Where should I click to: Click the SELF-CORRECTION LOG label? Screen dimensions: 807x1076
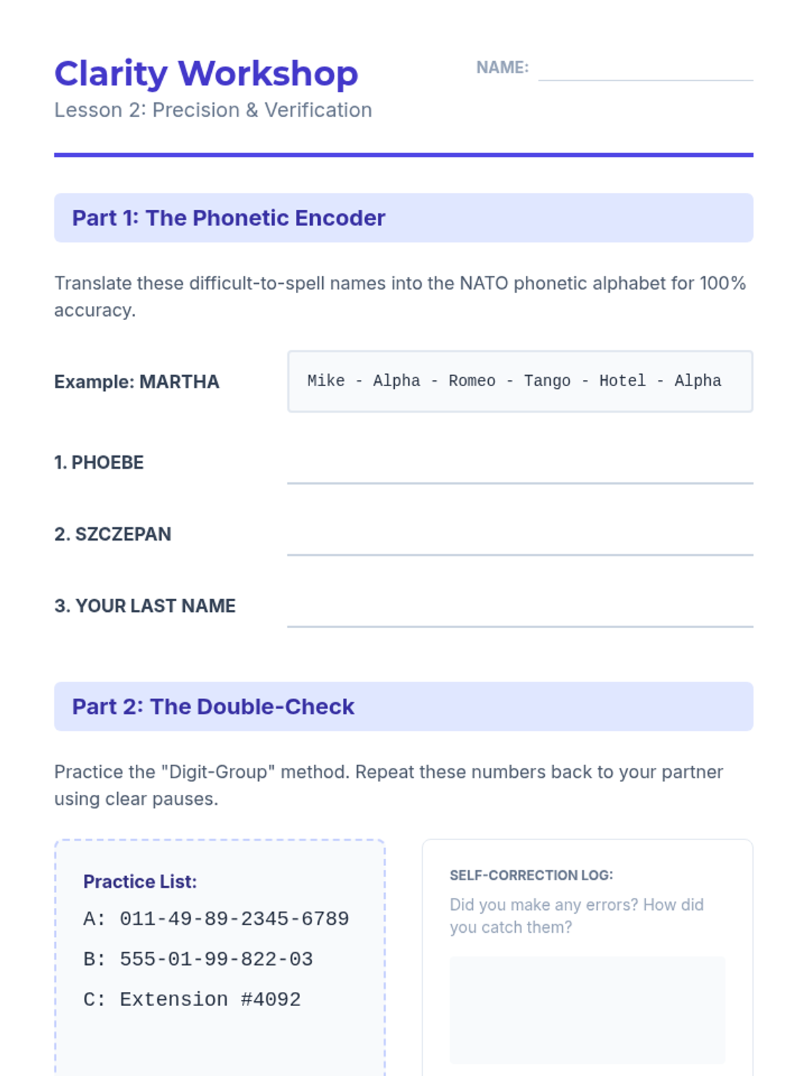tap(531, 875)
